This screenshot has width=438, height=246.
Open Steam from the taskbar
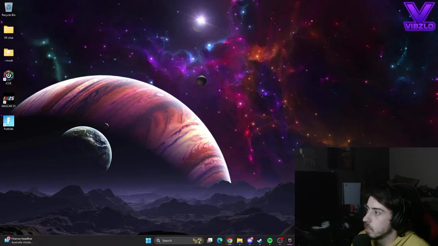[x=260, y=241]
